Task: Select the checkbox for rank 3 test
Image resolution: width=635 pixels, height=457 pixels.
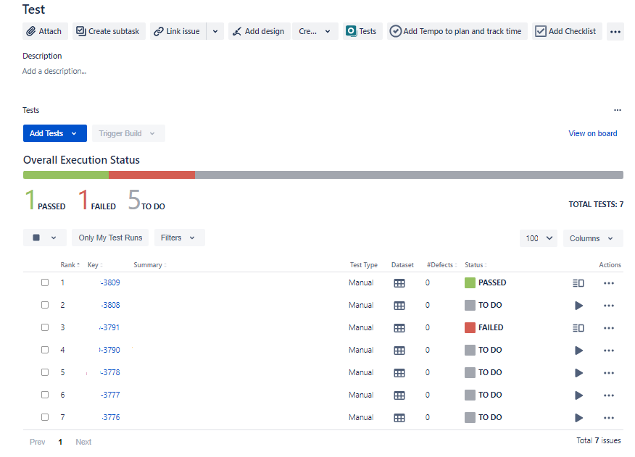Action: click(45, 328)
